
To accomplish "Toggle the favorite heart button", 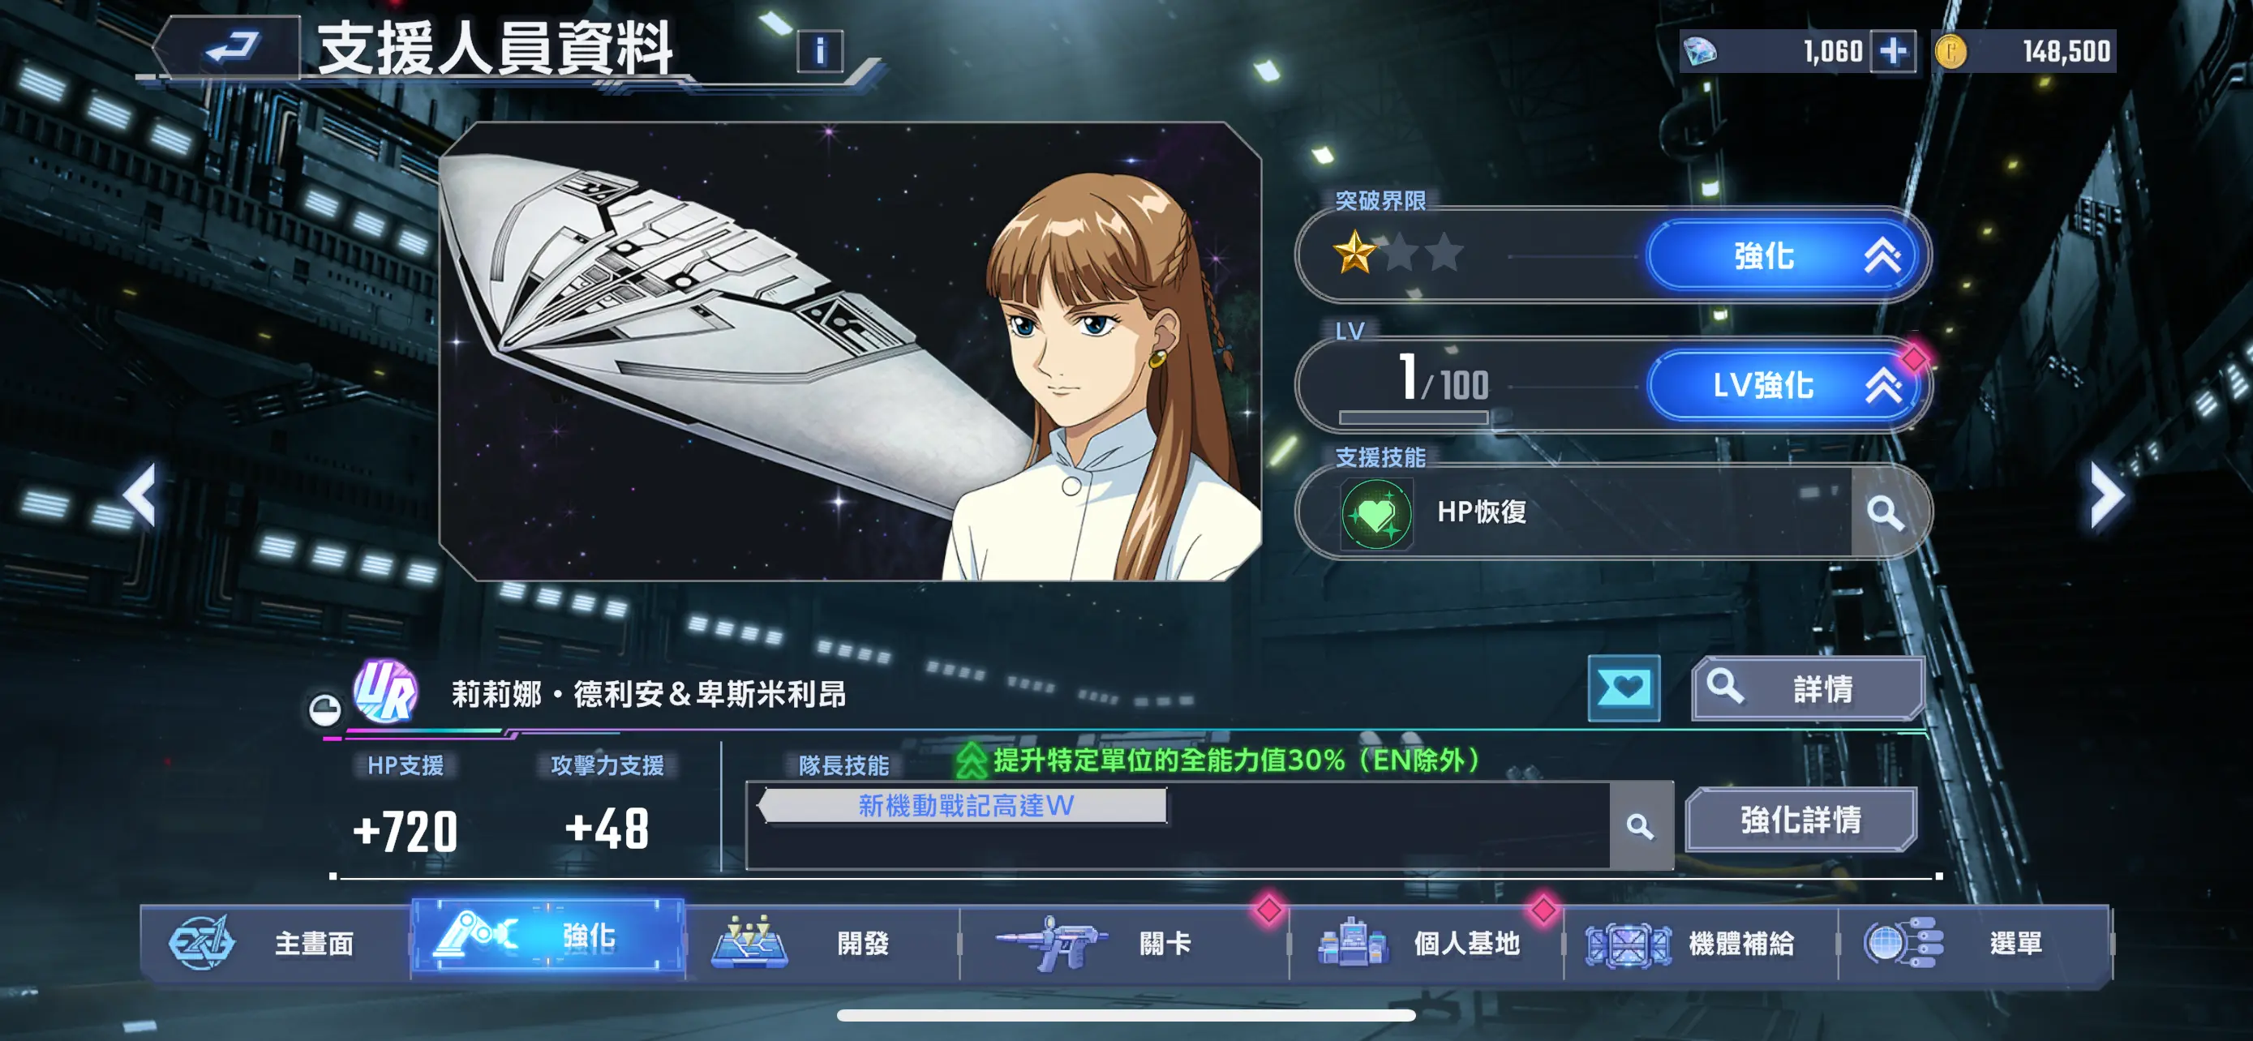I will point(1624,688).
